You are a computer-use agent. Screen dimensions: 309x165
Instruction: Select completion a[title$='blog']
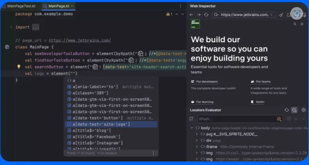tap(111, 130)
